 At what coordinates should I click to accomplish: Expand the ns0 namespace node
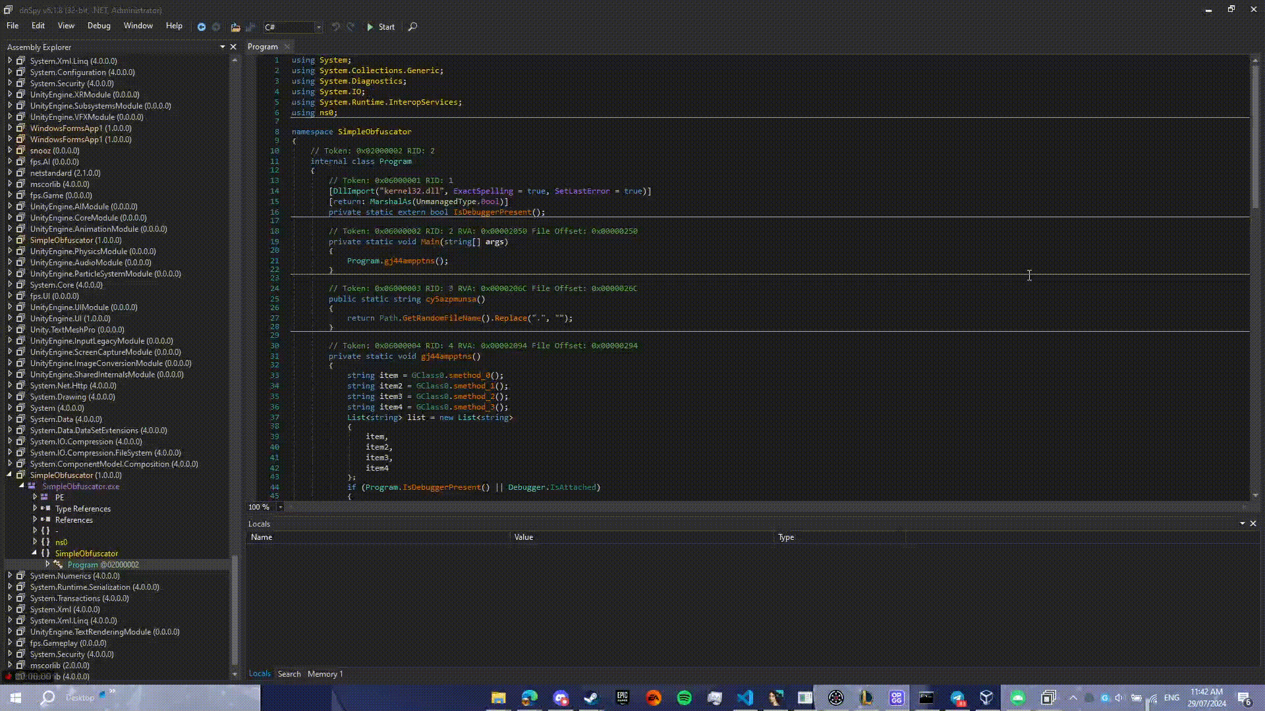35,542
